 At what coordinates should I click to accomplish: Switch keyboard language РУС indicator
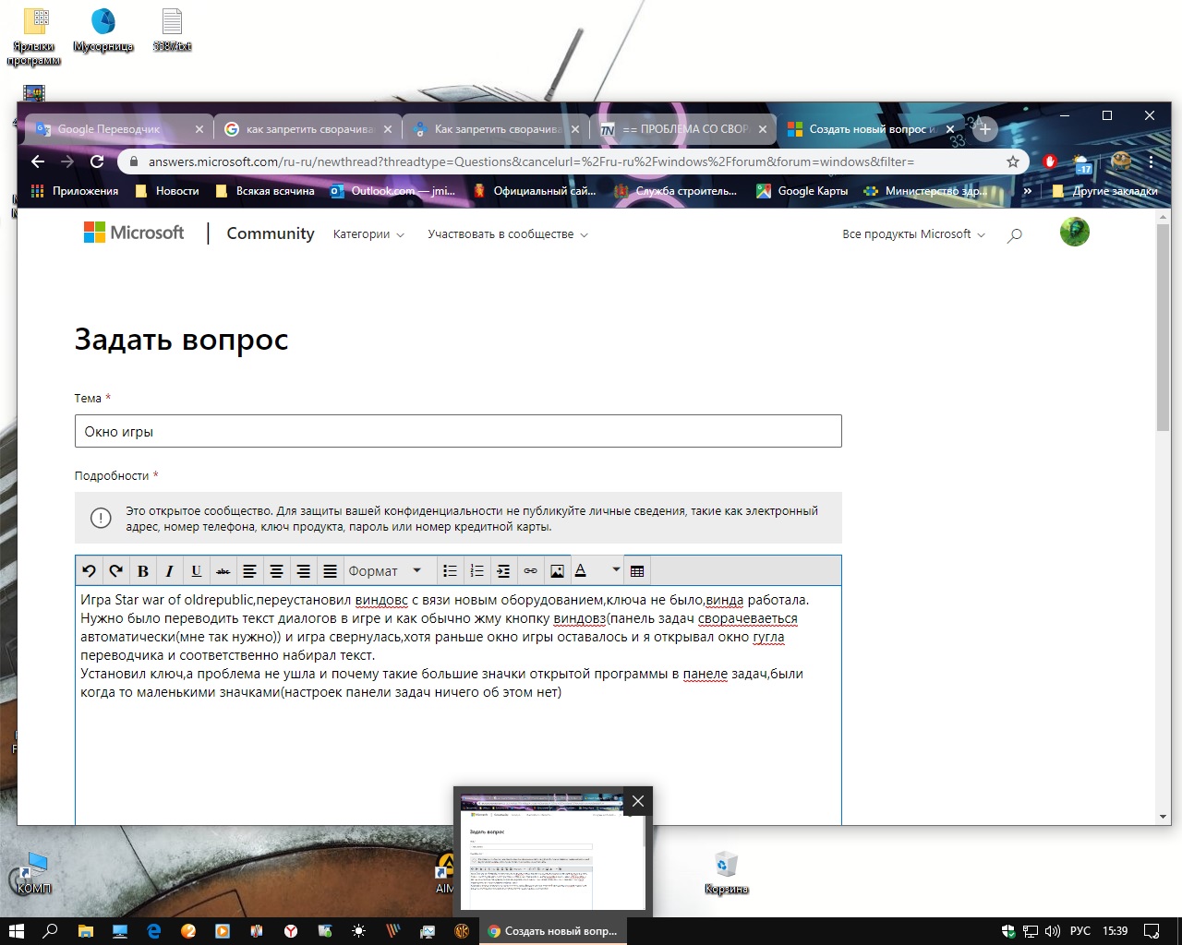1079,931
